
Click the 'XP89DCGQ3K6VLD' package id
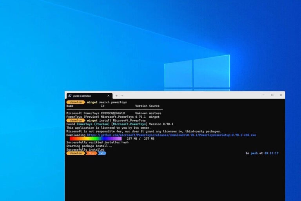tap(113, 113)
